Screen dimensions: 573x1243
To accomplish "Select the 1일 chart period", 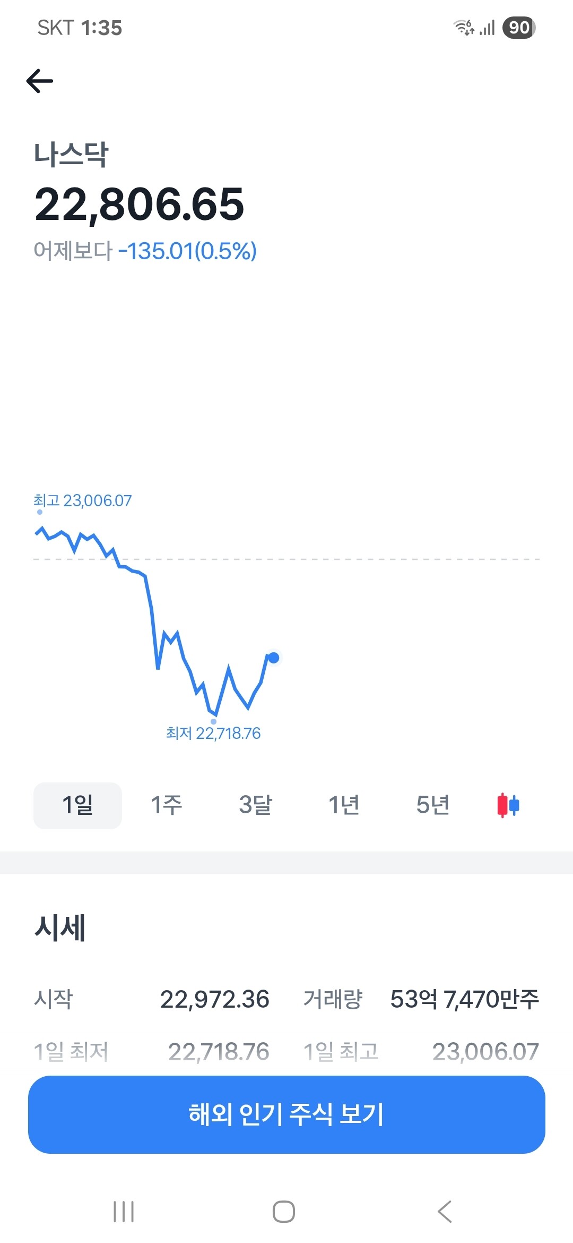I will (77, 805).
